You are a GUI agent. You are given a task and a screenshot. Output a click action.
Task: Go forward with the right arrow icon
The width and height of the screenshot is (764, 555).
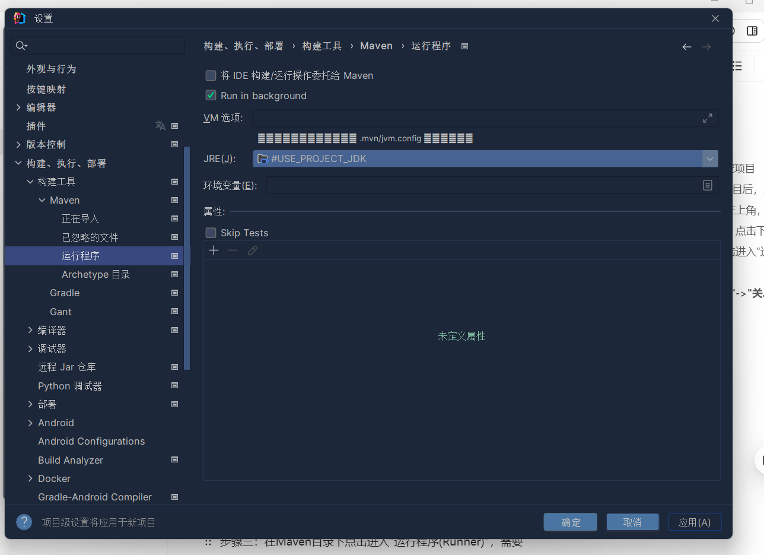coord(706,47)
